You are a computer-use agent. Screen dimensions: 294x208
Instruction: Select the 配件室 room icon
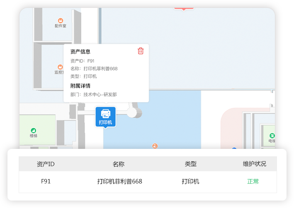pos(61,21)
